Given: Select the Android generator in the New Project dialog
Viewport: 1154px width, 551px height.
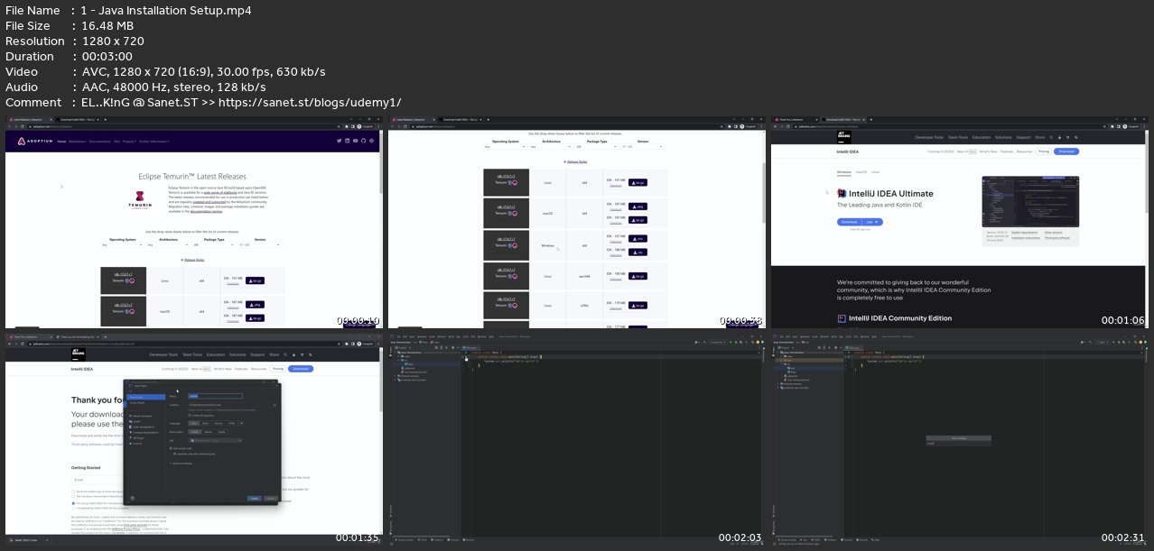Looking at the screenshot, I should pyautogui.click(x=137, y=444).
